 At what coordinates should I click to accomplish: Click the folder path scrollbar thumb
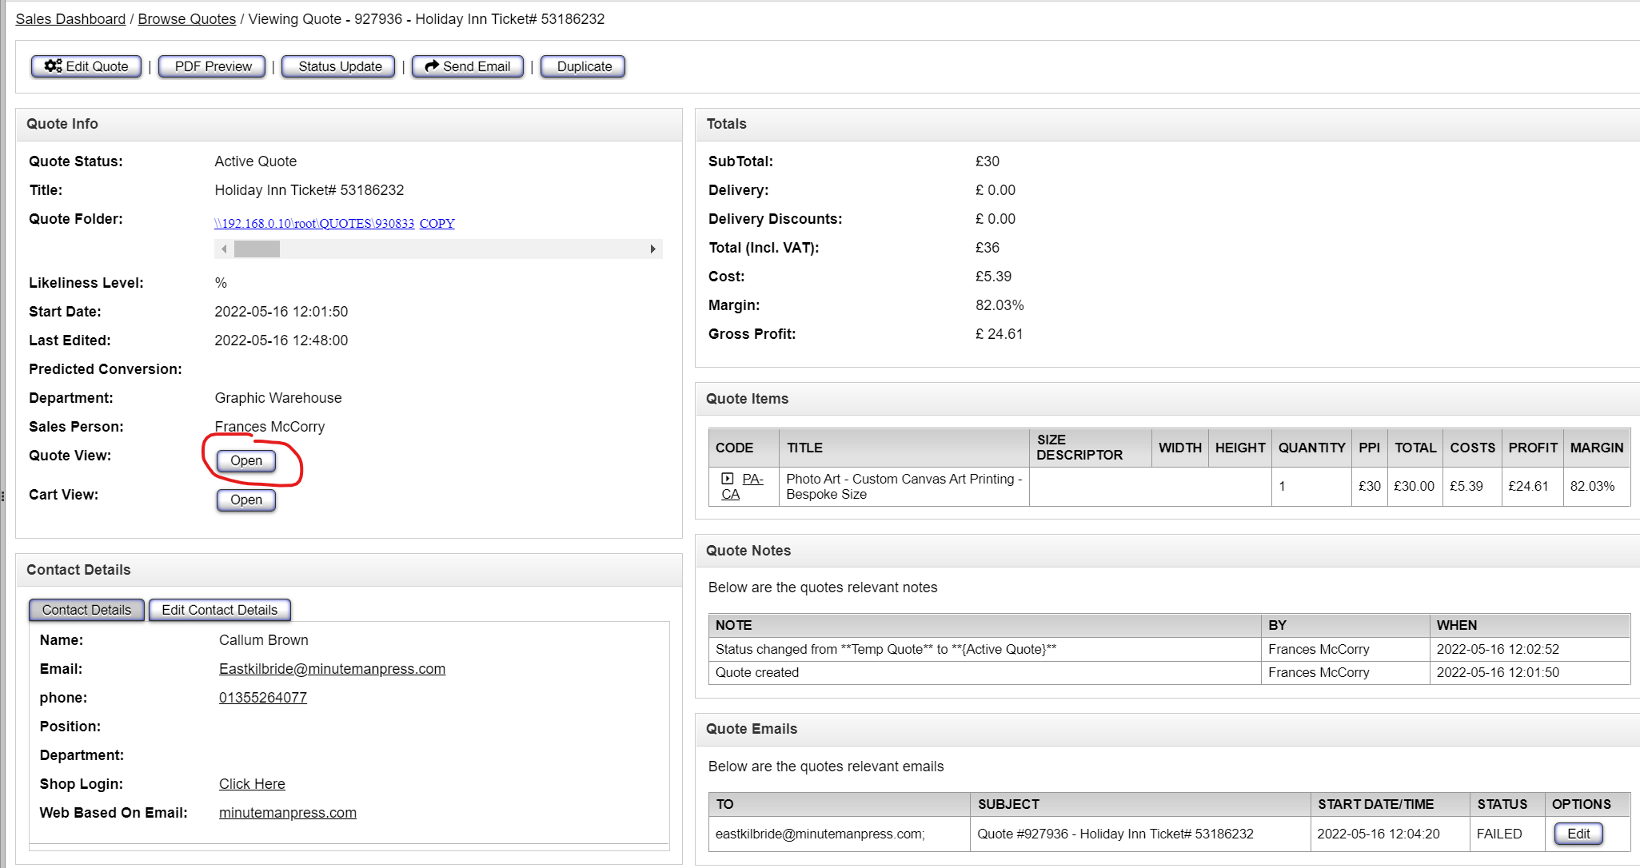pyautogui.click(x=257, y=249)
